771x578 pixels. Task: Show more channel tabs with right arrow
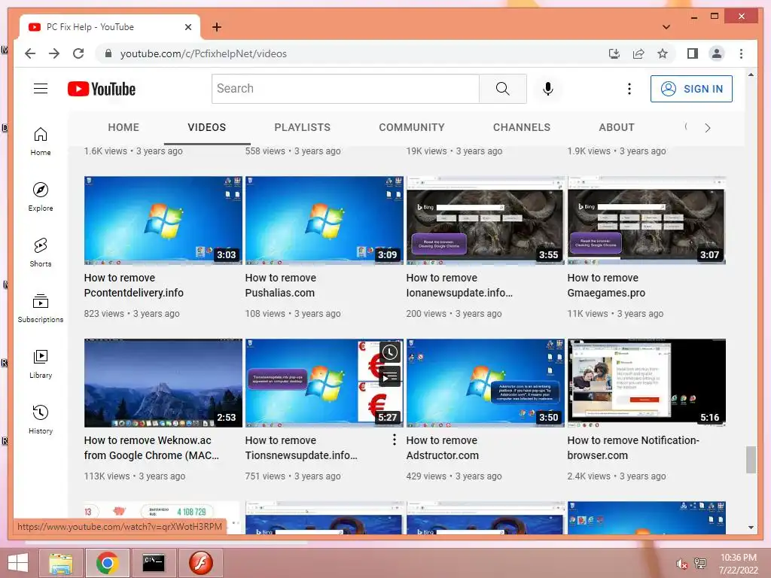tap(708, 128)
